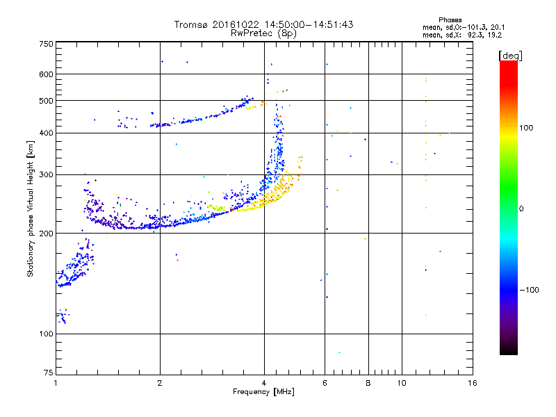Viewport: 556px width, 417px height.
Task: Click the frequency axis tick "16"
Action: click(473, 383)
